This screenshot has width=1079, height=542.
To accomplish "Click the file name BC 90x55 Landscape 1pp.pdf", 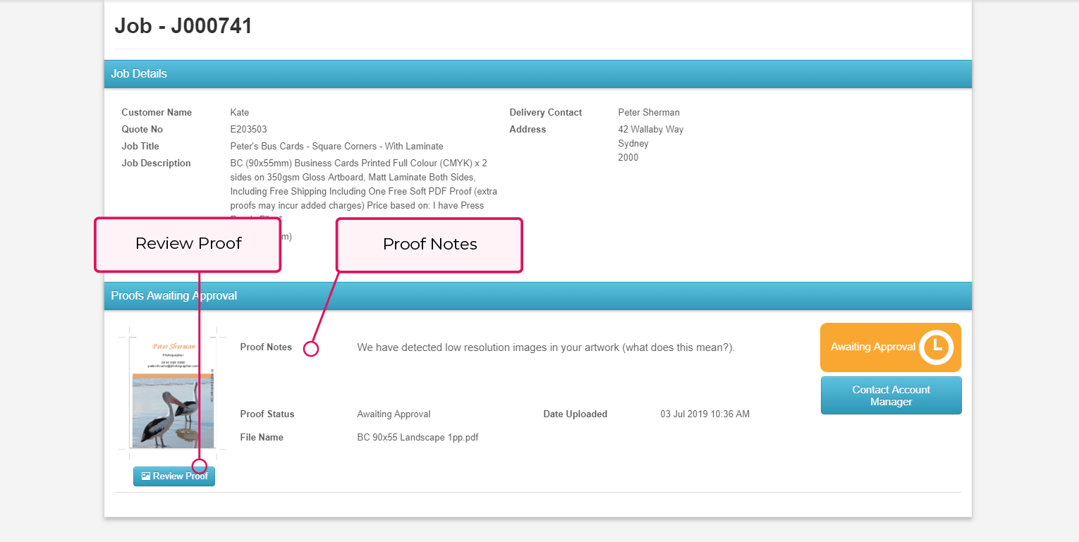I will click(x=417, y=438).
